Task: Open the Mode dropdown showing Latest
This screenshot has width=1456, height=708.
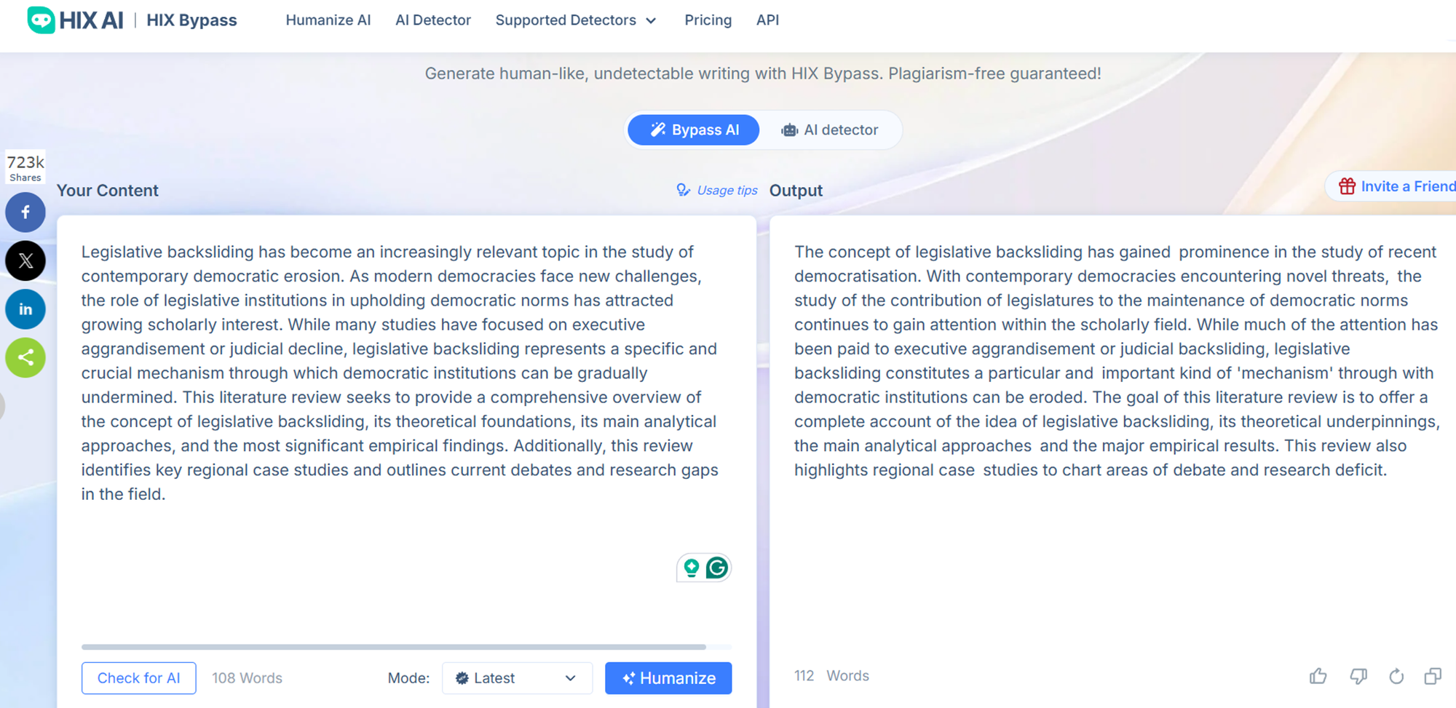Action: click(x=517, y=678)
